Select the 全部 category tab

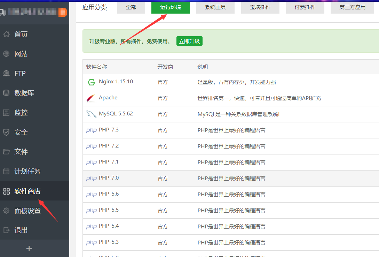pyautogui.click(x=131, y=8)
